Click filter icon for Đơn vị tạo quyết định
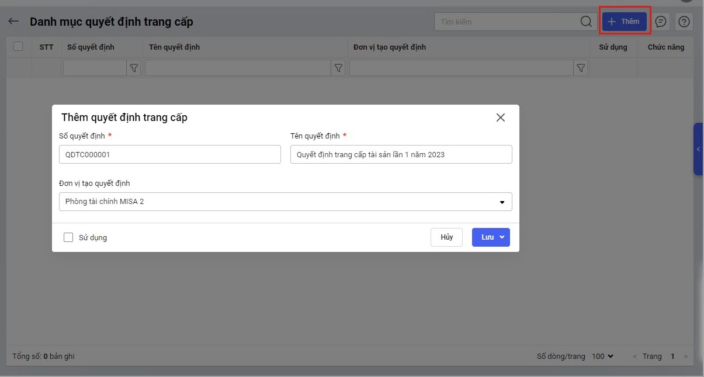The height and width of the screenshot is (377, 704). point(581,68)
